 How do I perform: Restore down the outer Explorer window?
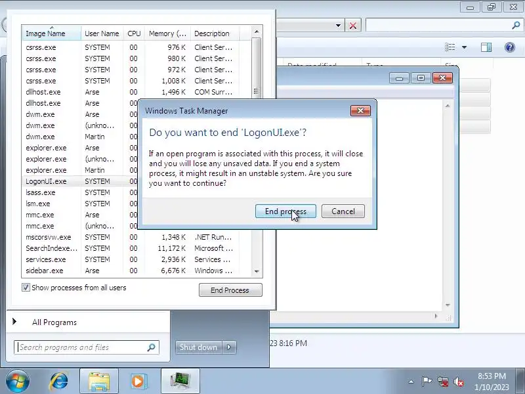pyautogui.click(x=491, y=7)
